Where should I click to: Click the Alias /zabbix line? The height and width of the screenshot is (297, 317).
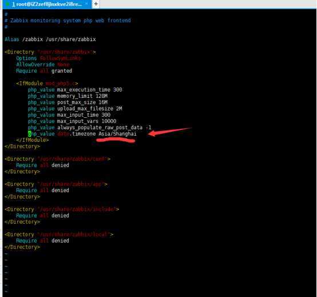pos(50,39)
